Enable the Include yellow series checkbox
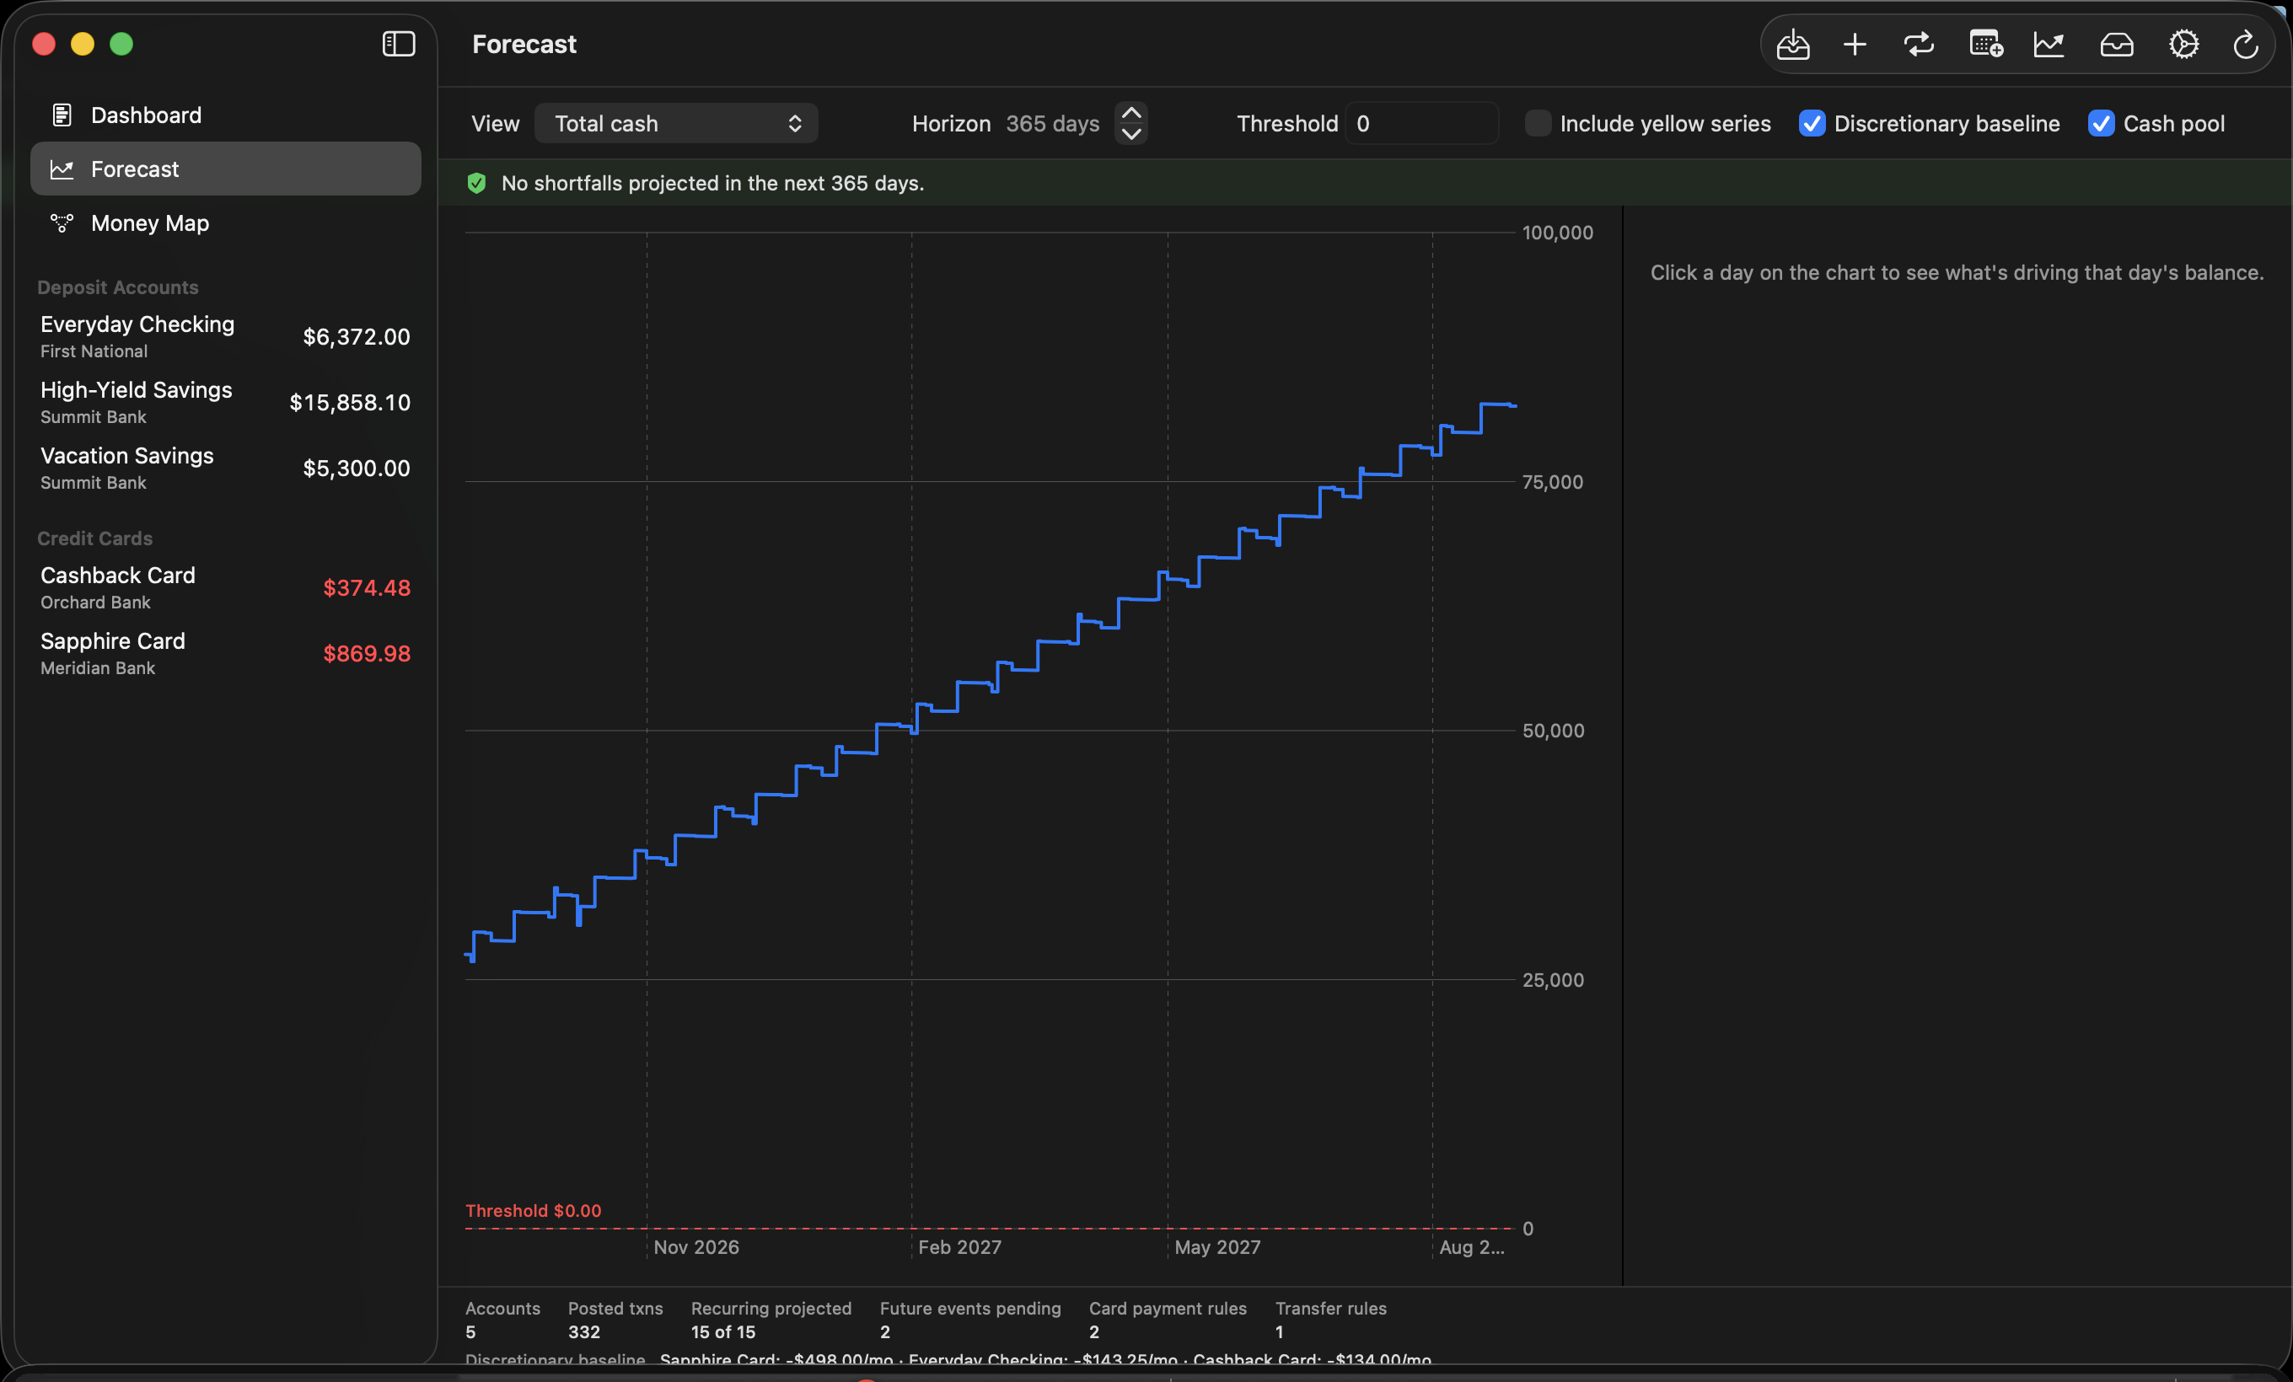Viewport: 2293px width, 1382px height. 1539,124
